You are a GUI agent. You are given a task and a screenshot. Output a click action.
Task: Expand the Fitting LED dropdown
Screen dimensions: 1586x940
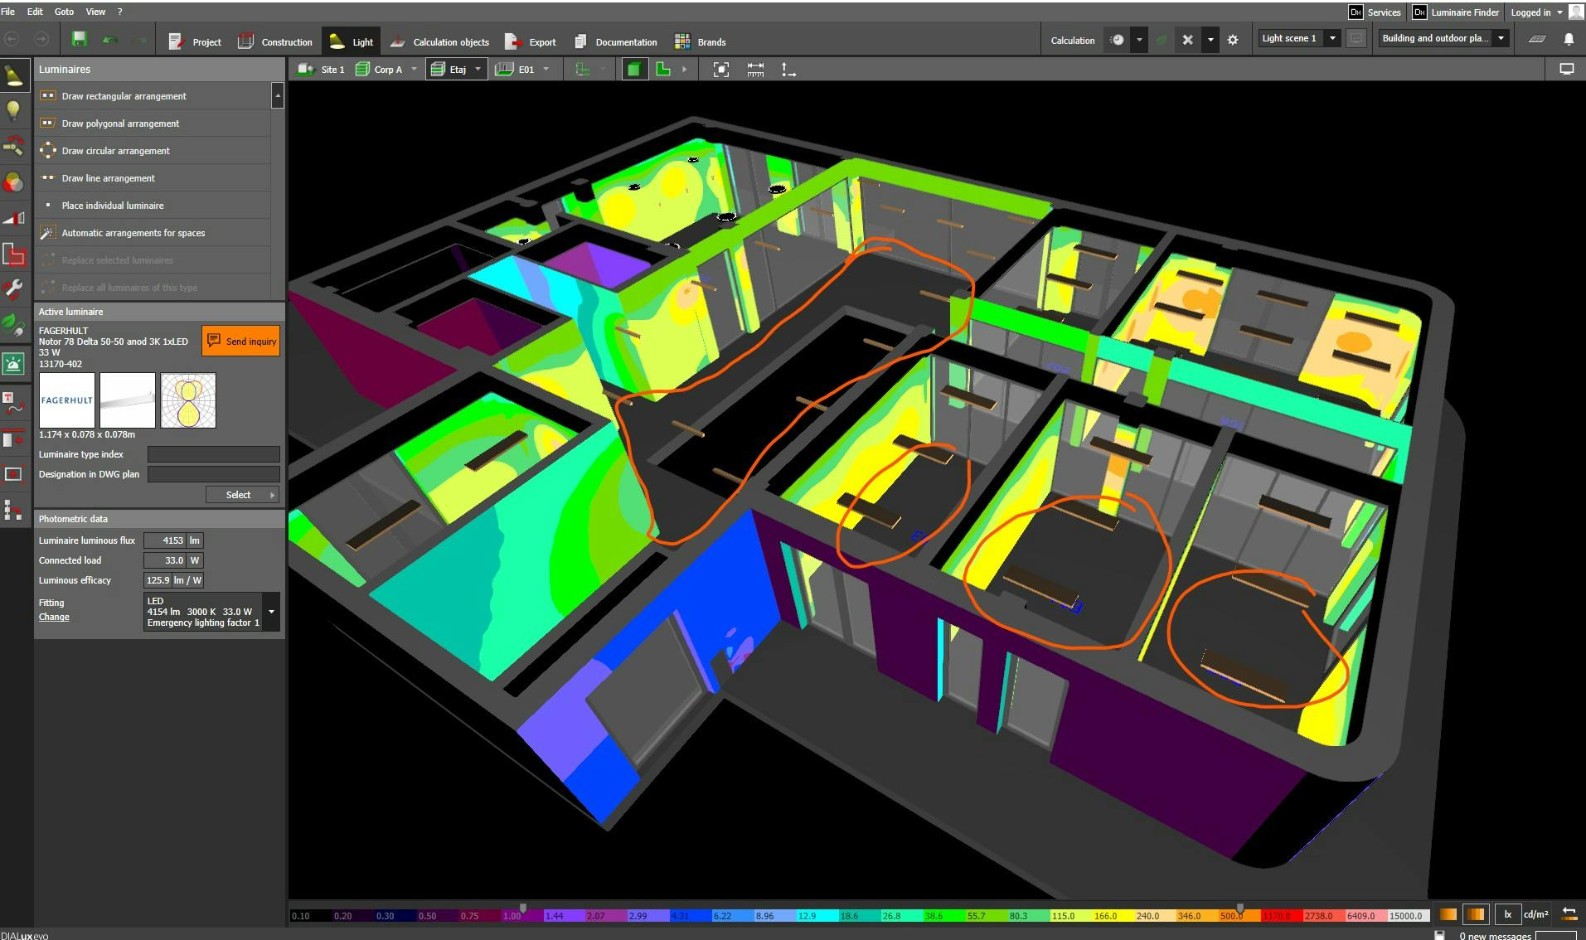pos(271,612)
